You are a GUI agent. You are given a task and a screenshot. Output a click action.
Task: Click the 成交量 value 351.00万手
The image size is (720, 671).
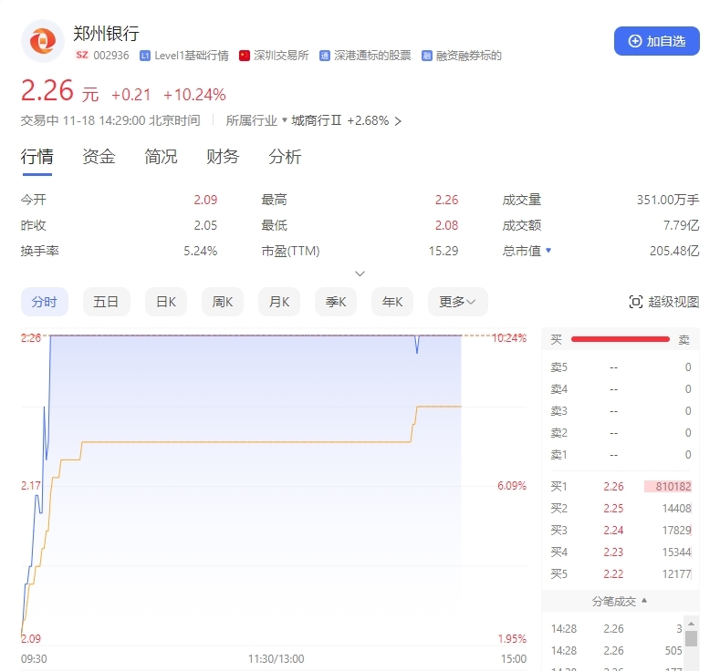668,200
